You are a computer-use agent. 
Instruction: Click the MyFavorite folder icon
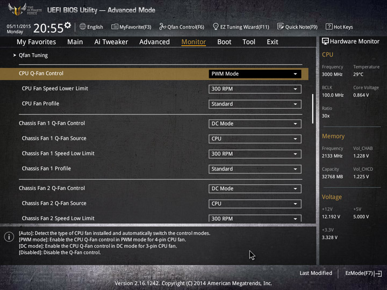pyautogui.click(x=114, y=27)
